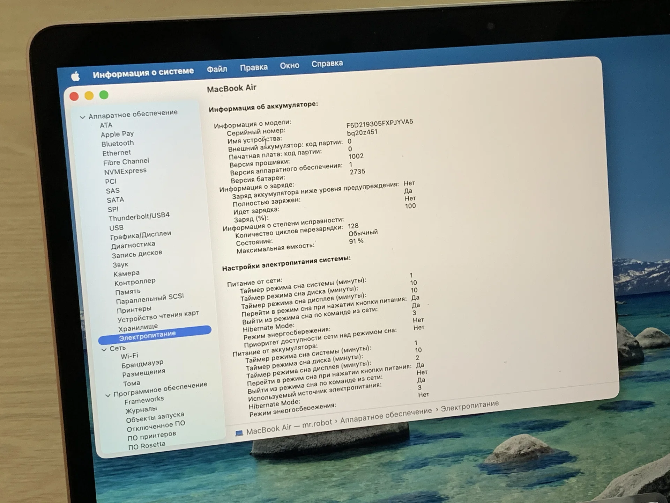The image size is (670, 503).
Task: Select Отключенное ПО in the sidebar
Action: point(156,427)
